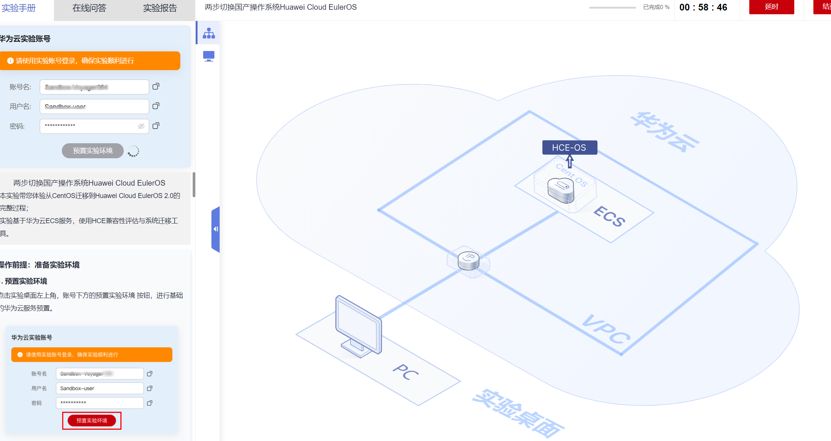Select the 实验手册 tab
The width and height of the screenshot is (831, 441).
click(19, 8)
